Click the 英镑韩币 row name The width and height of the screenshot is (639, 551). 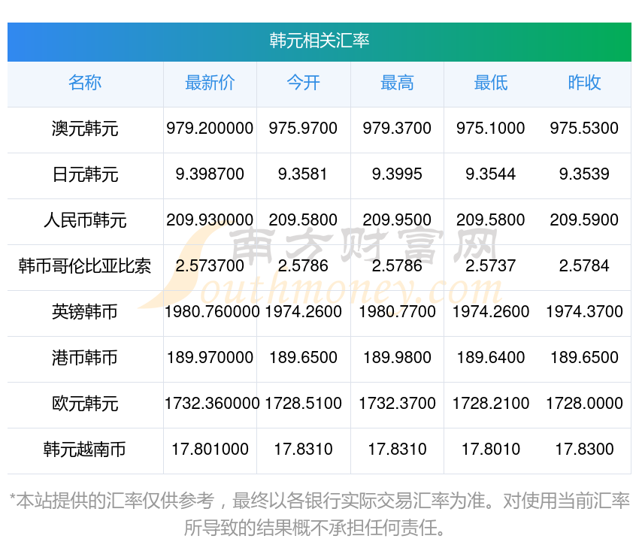pos(85,312)
